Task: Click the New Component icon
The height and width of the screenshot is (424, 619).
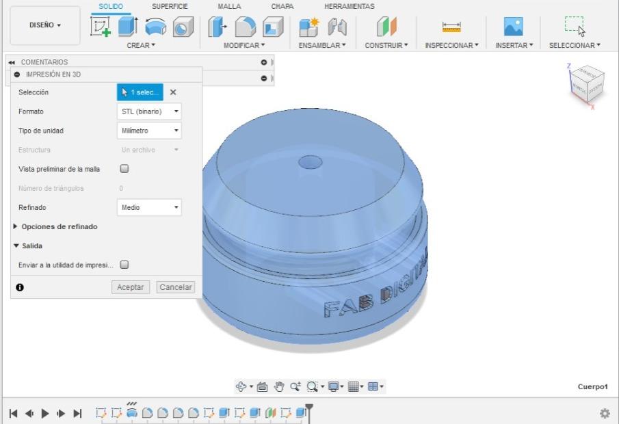Action: pyautogui.click(x=308, y=27)
